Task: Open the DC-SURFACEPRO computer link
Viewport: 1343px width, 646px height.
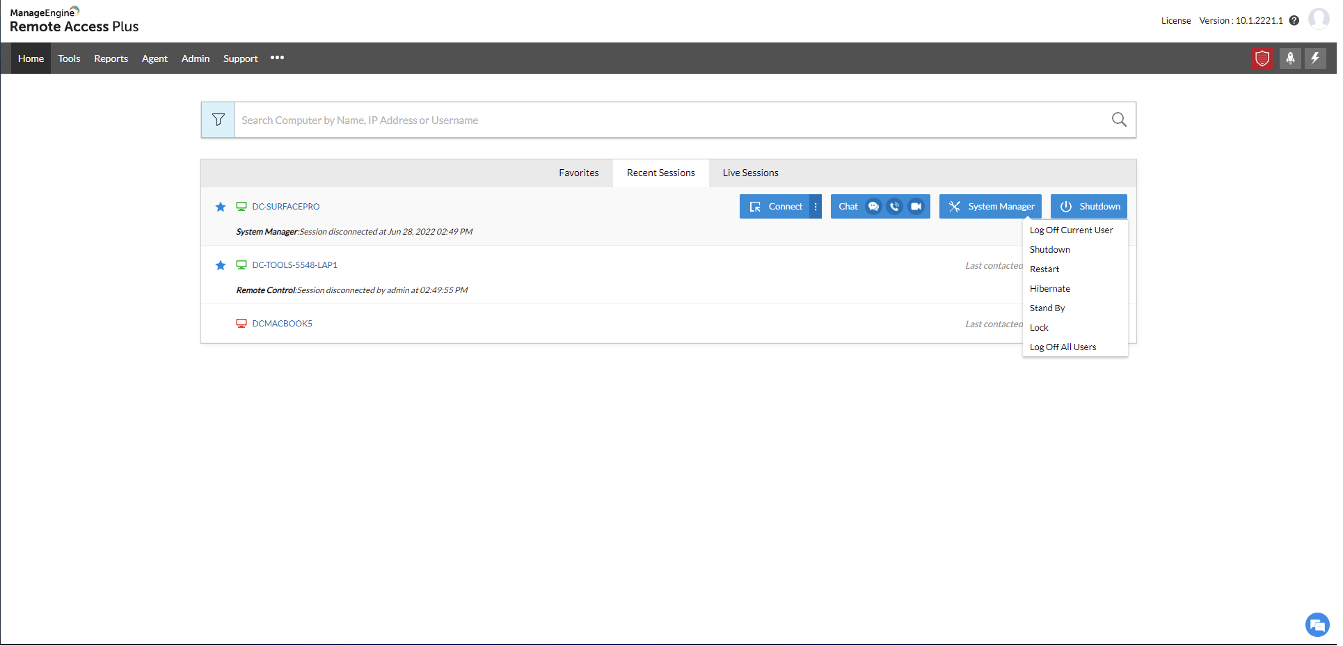Action: (285, 206)
